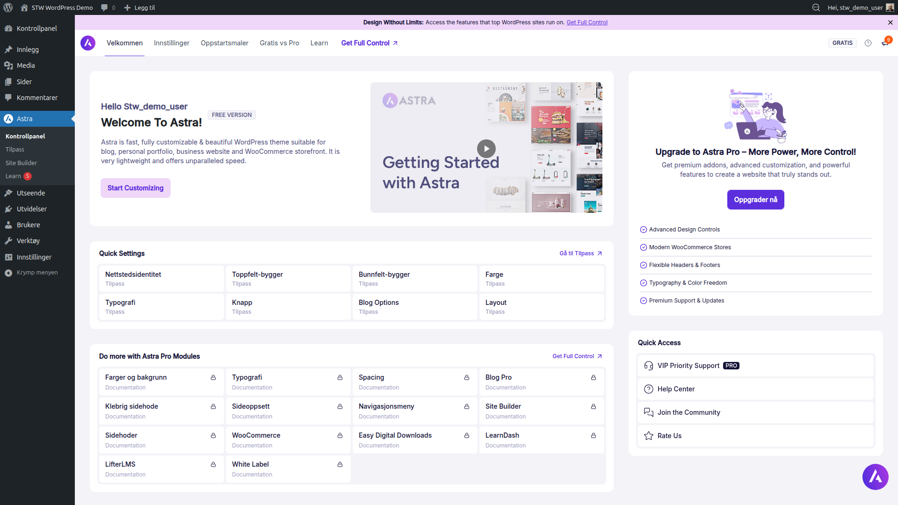Open Blog Options quick setting
The width and height of the screenshot is (898, 505).
(x=415, y=307)
